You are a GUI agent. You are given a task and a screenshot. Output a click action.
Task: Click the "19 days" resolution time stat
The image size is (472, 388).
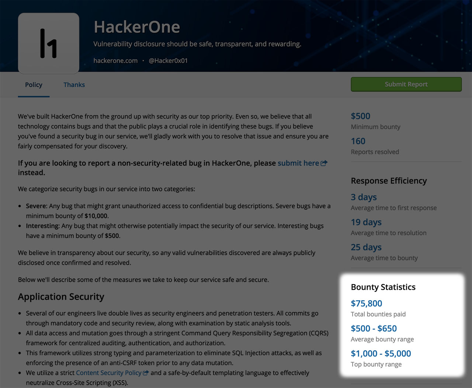click(366, 222)
